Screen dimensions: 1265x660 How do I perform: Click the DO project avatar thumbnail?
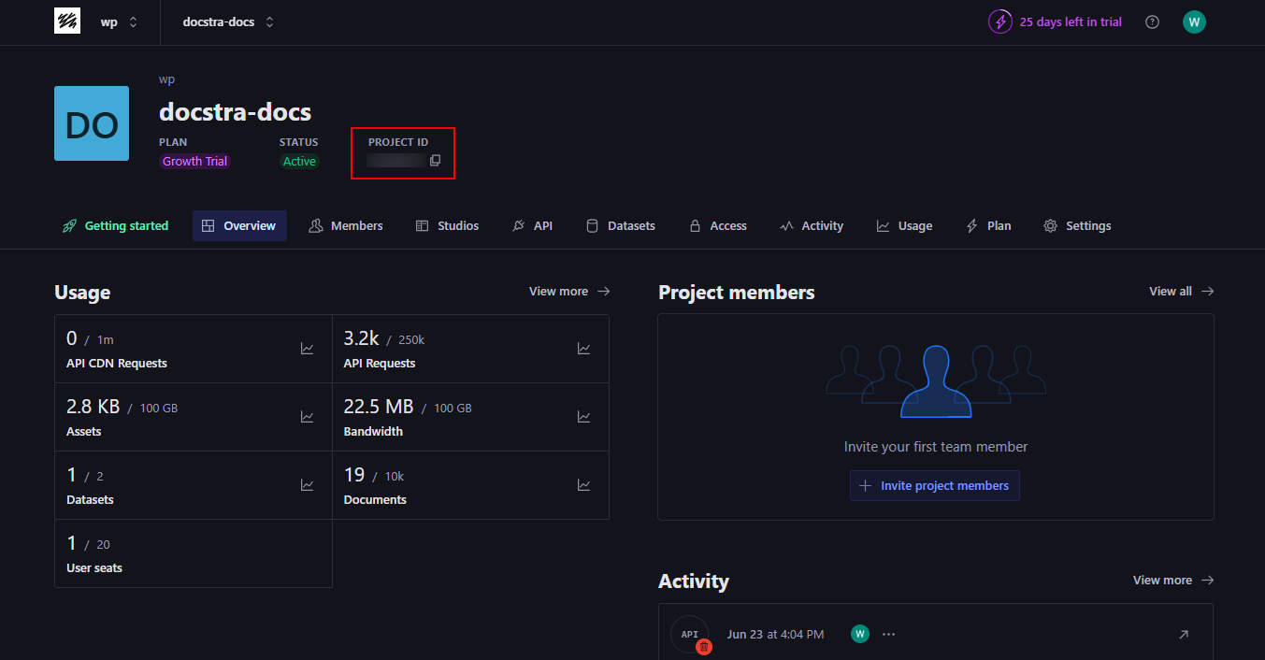click(x=92, y=123)
